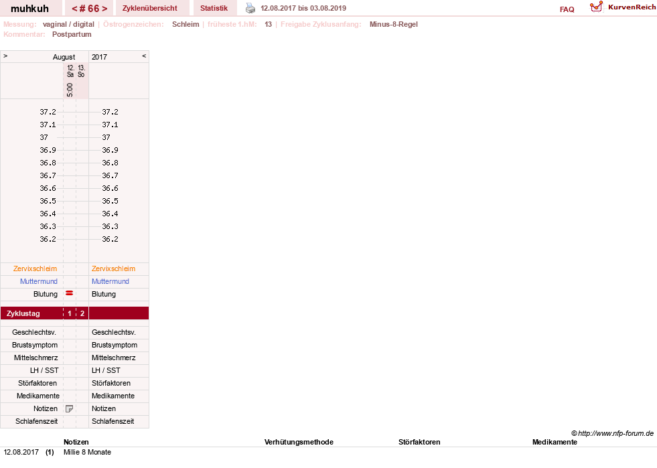
Task: Click the August month header
Action: (64, 57)
